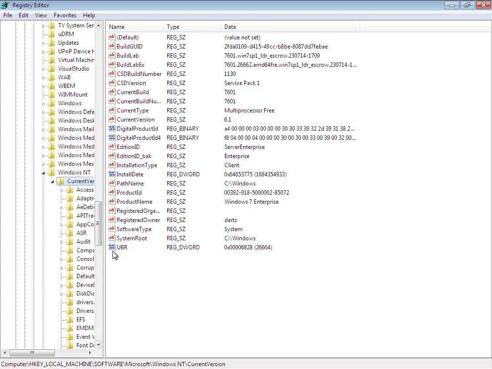Click the DWORD icon of InstallDate value

pyautogui.click(x=112, y=174)
